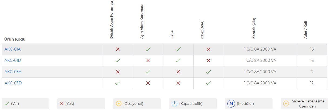329x111 pixels.
Task: Click the green checkmark icon in the Var legend
Action: tap(7, 103)
